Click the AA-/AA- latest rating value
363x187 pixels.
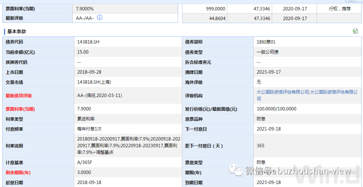point(85,18)
